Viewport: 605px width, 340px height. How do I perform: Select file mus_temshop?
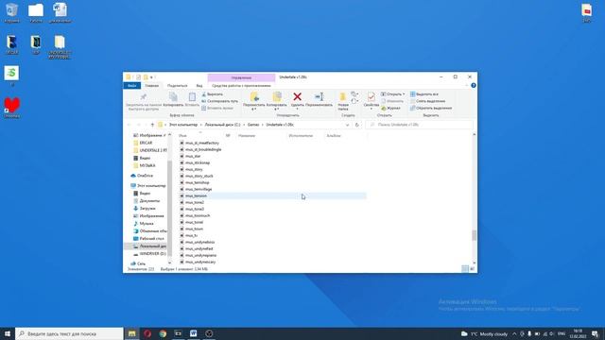click(198, 182)
